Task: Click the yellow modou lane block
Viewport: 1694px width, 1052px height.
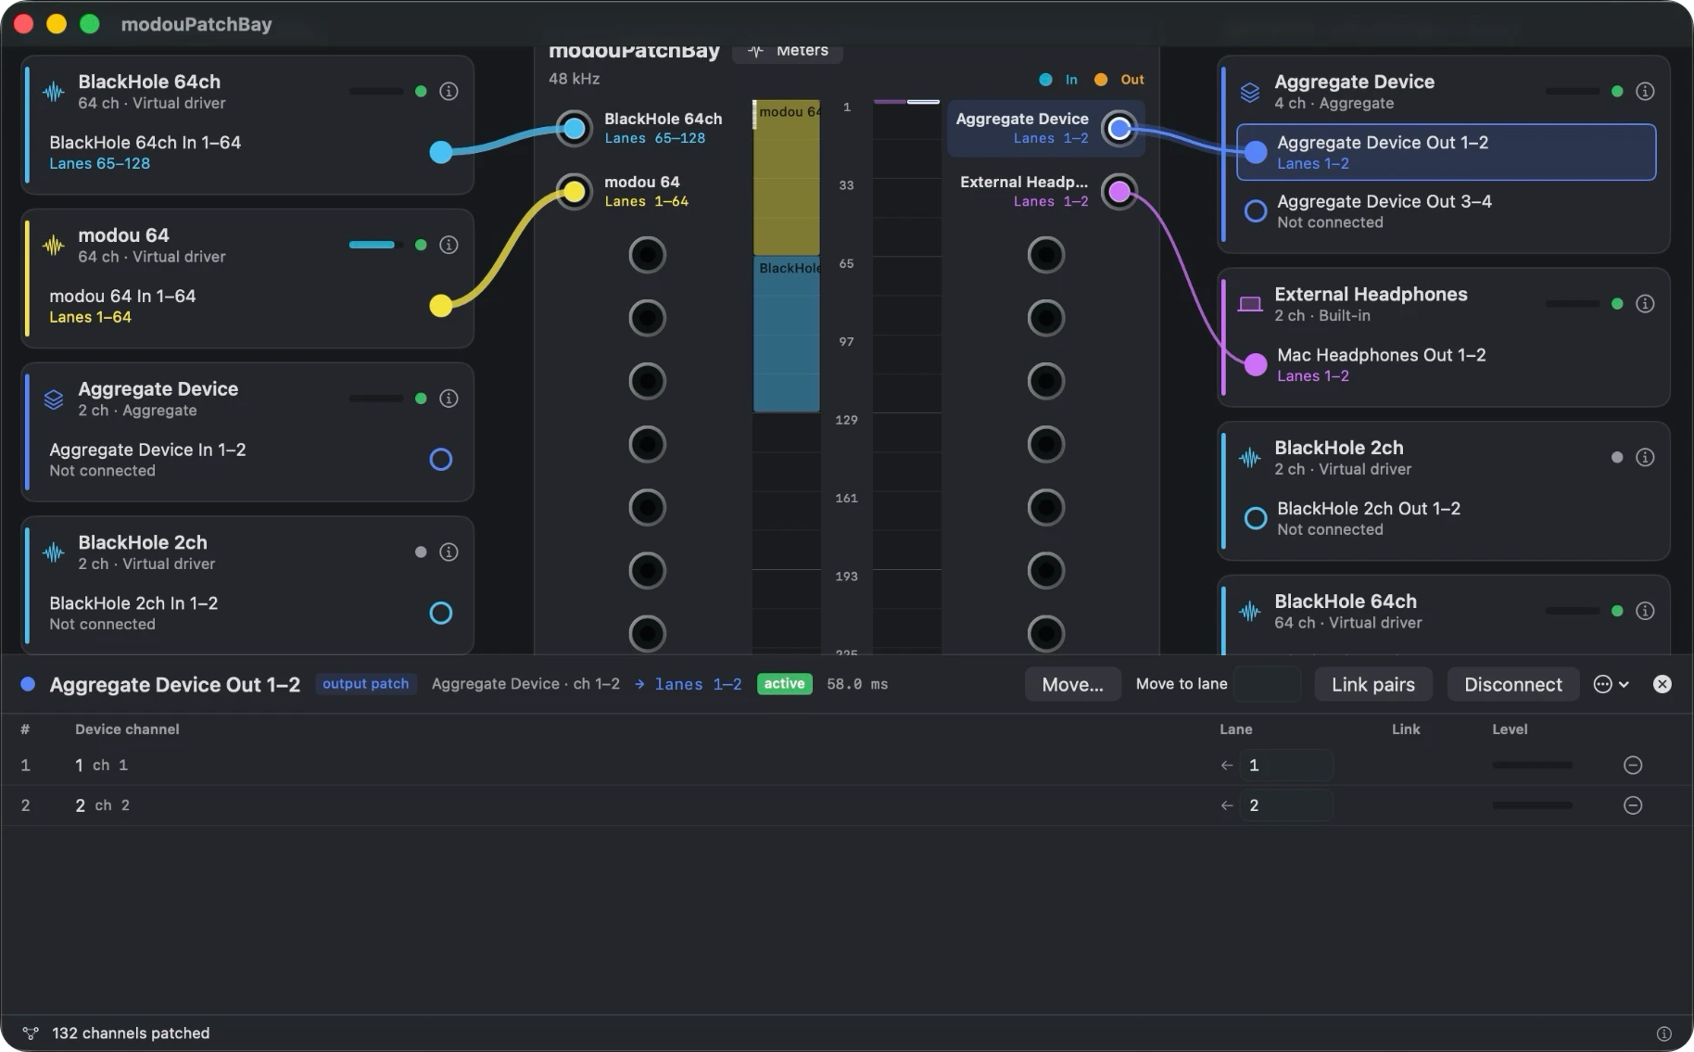Action: point(787,178)
